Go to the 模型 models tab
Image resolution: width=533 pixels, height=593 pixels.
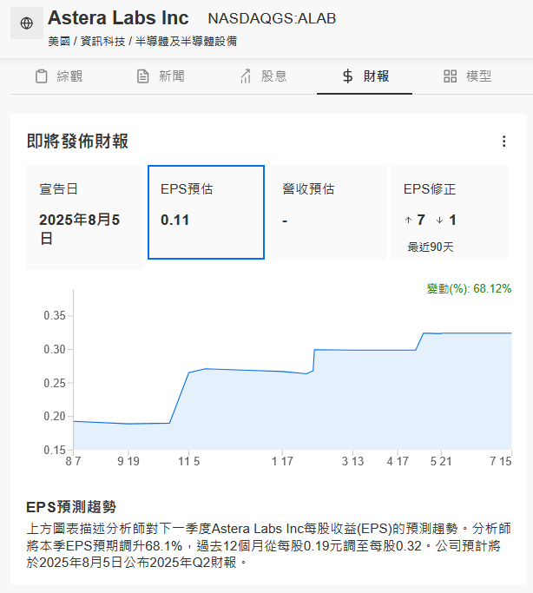point(467,76)
